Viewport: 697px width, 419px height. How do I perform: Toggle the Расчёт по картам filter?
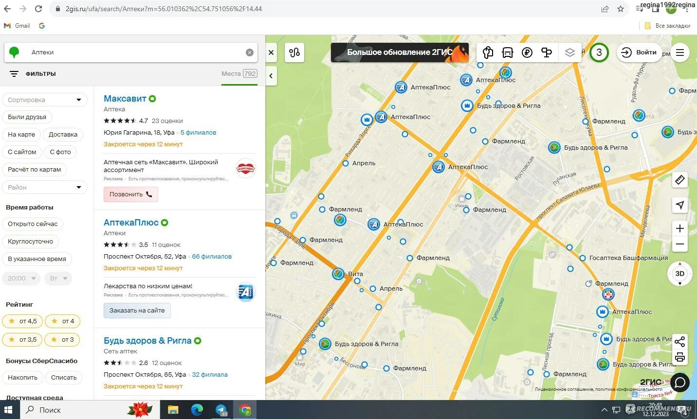pos(35,170)
